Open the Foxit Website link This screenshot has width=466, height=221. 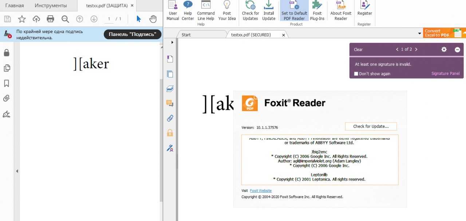[261, 191]
